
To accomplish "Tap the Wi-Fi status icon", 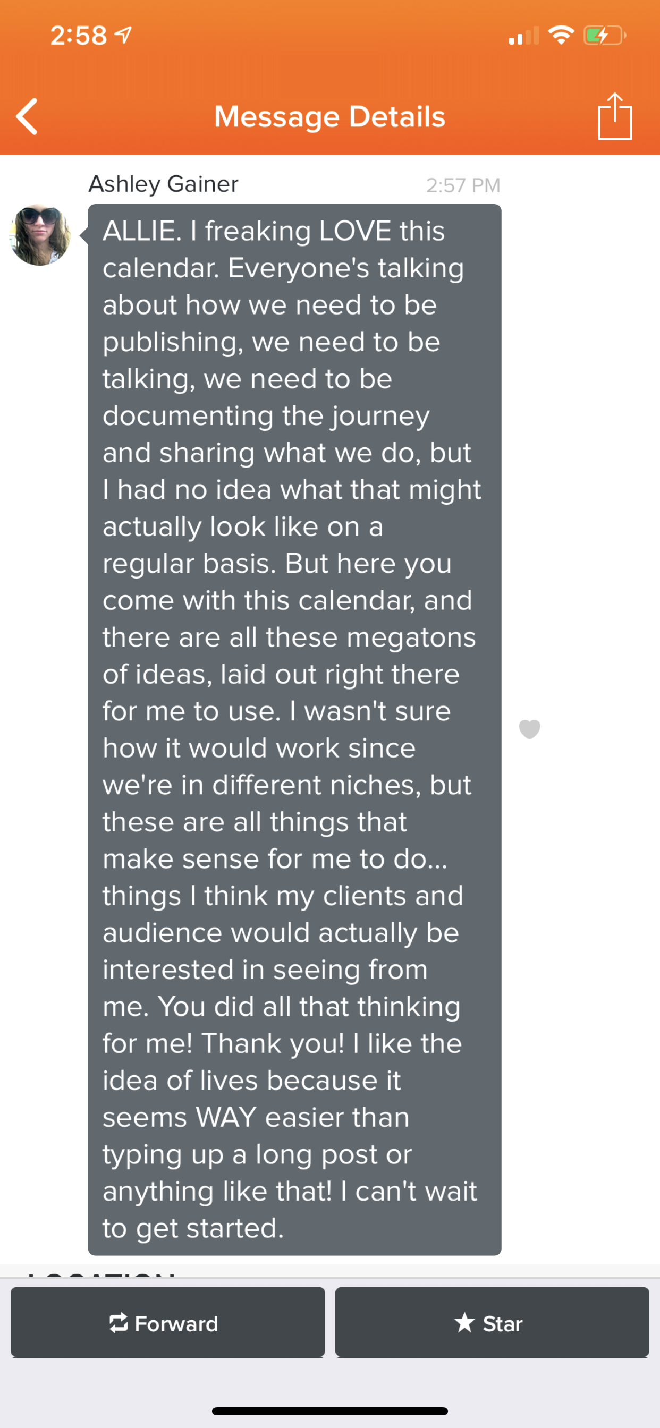I will pos(561,36).
